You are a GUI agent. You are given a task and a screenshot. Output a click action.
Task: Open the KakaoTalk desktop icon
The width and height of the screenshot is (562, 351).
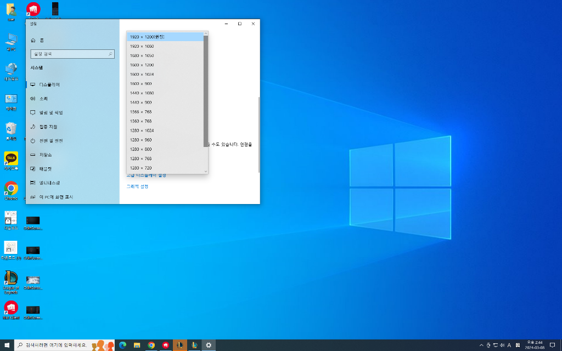point(11,159)
